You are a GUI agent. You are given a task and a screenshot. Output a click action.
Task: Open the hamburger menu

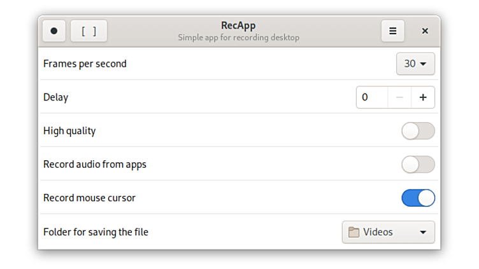(393, 31)
